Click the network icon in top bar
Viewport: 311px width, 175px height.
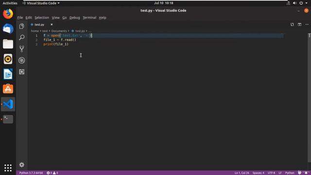pos(288,3)
